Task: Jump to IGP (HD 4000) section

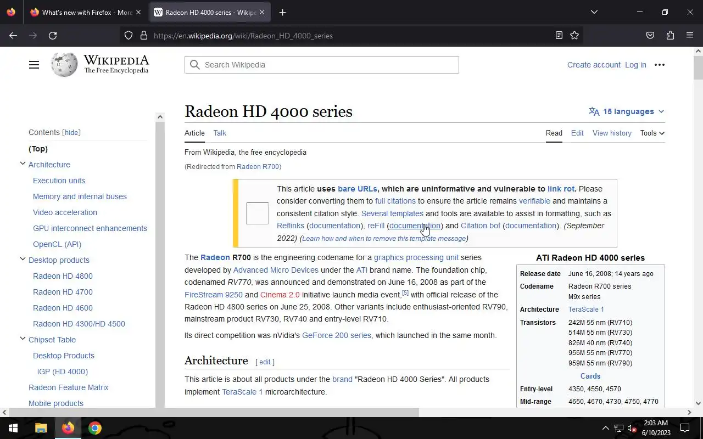Action: tap(63, 372)
